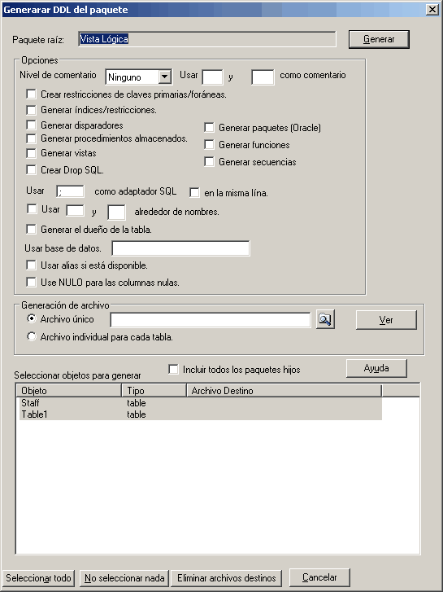
Task: Click Archivo Destino column header
Action: coord(284,390)
